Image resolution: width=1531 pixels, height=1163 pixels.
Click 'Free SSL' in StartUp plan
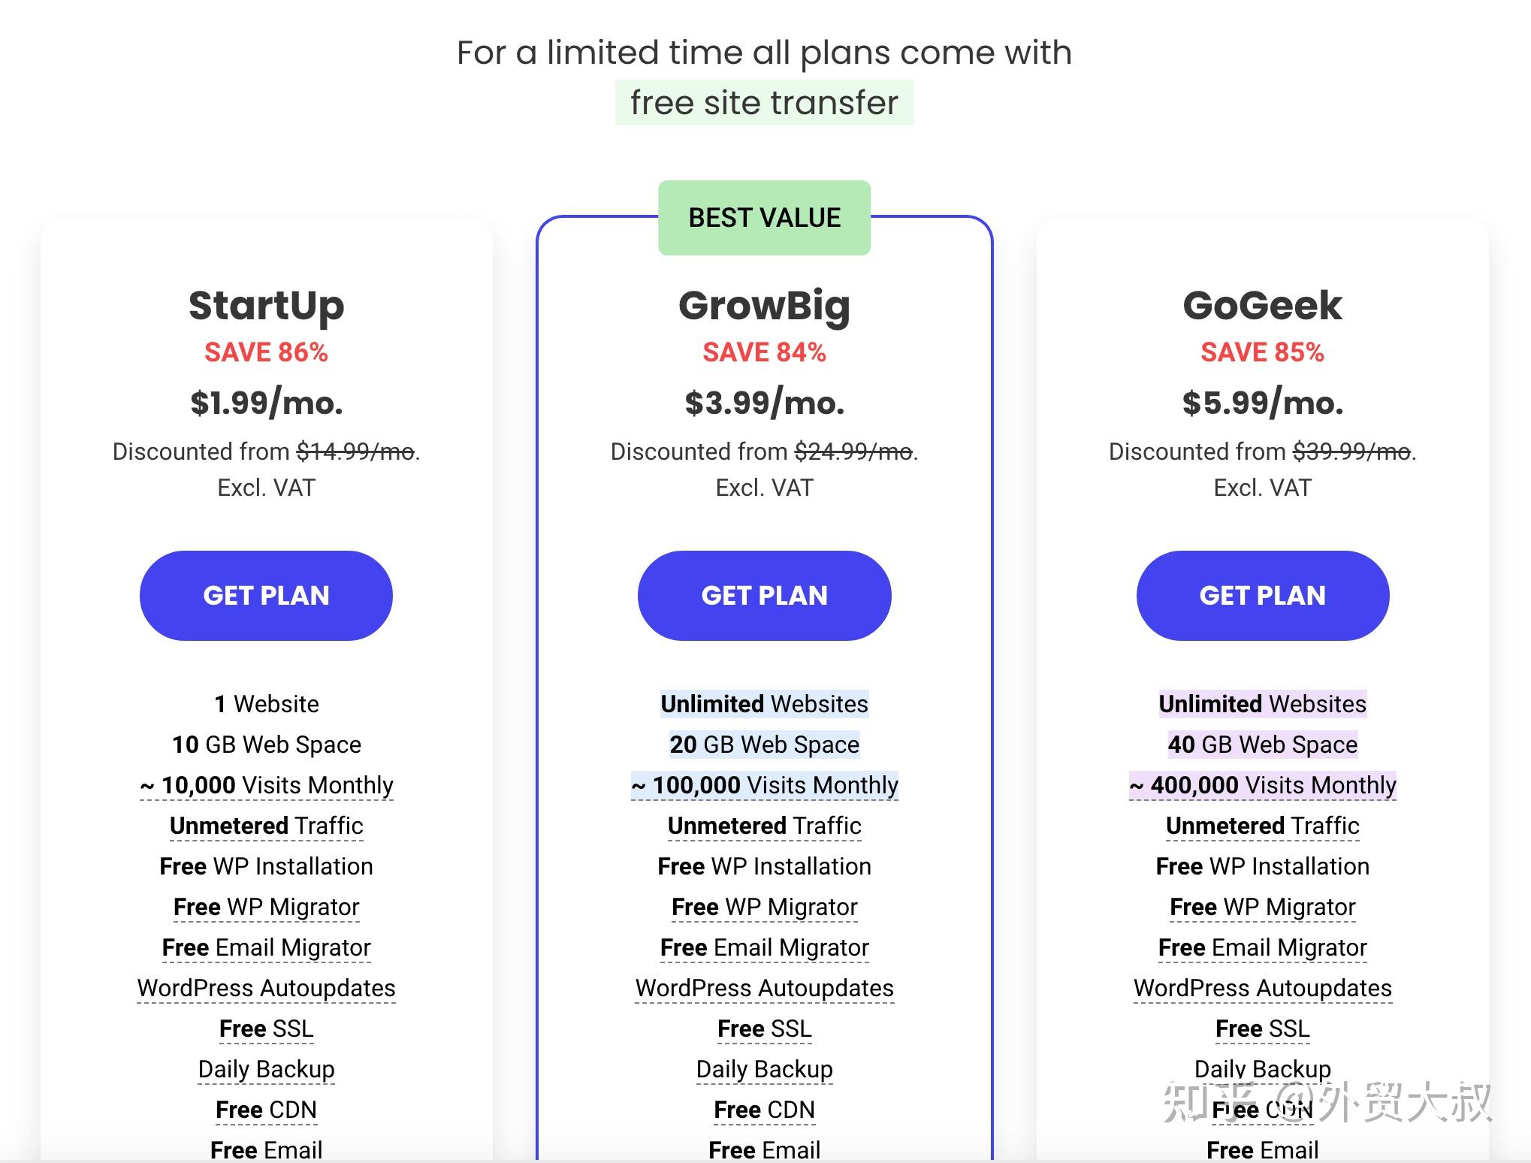(x=266, y=1029)
